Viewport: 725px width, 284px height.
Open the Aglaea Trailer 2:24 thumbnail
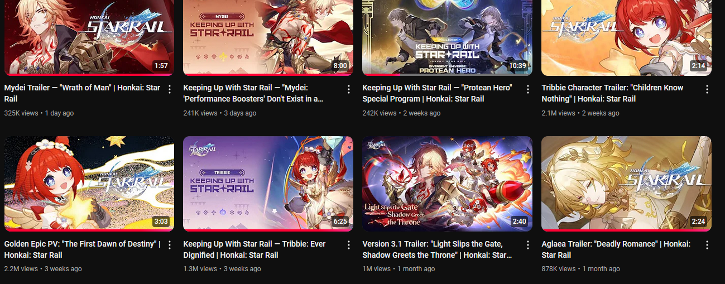(x=627, y=184)
